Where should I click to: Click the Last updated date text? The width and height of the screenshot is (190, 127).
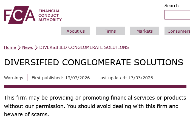click(x=126, y=78)
